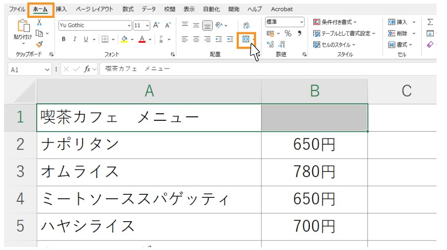Switch to ページレイアウト tab
447x250 pixels.
tap(94, 9)
